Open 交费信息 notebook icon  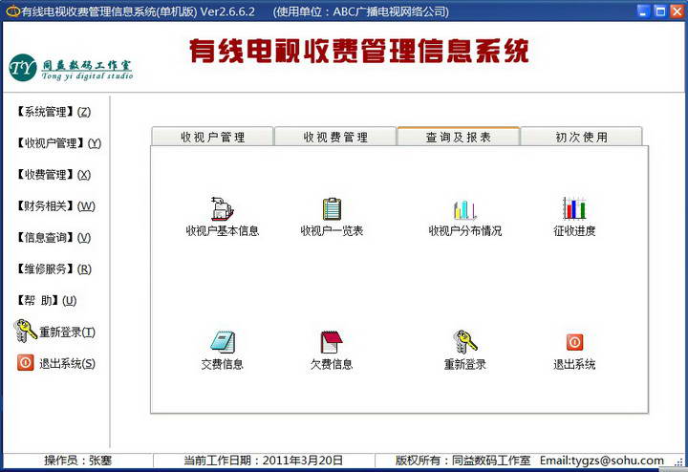point(223,342)
